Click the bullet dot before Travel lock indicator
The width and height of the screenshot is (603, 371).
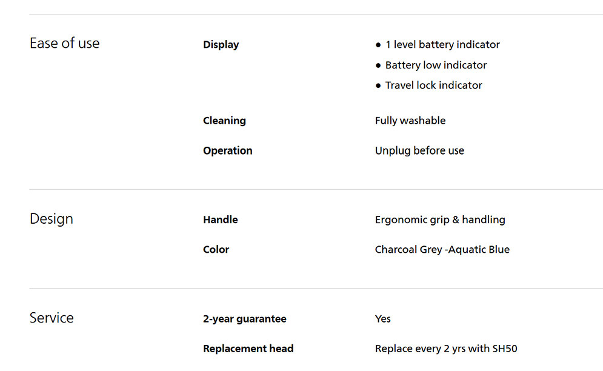pyautogui.click(x=379, y=85)
